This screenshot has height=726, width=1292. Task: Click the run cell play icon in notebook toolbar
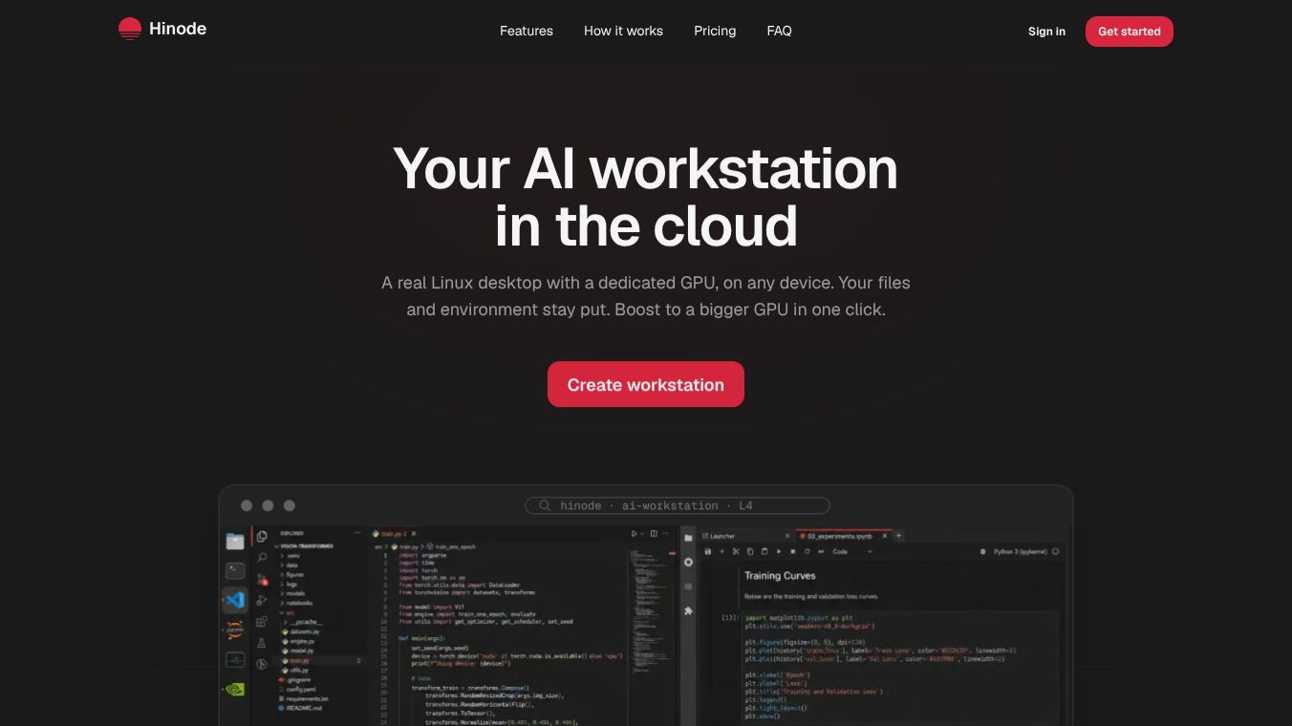tap(778, 551)
